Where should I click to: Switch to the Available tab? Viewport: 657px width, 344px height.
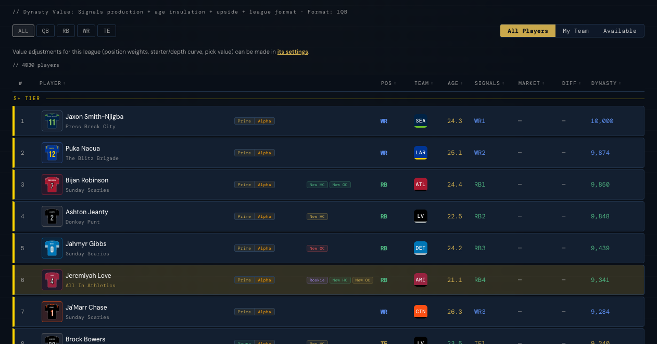pos(620,31)
